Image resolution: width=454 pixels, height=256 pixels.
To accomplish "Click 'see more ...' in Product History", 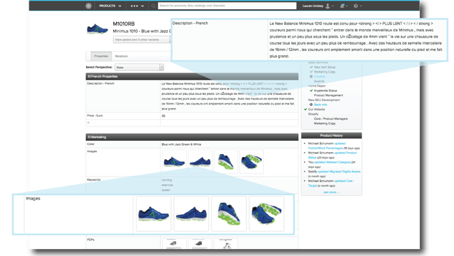I will (331, 192).
